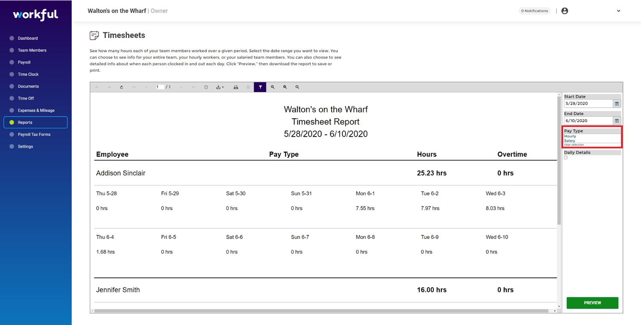Click the 16.00 hrs total

(432, 290)
